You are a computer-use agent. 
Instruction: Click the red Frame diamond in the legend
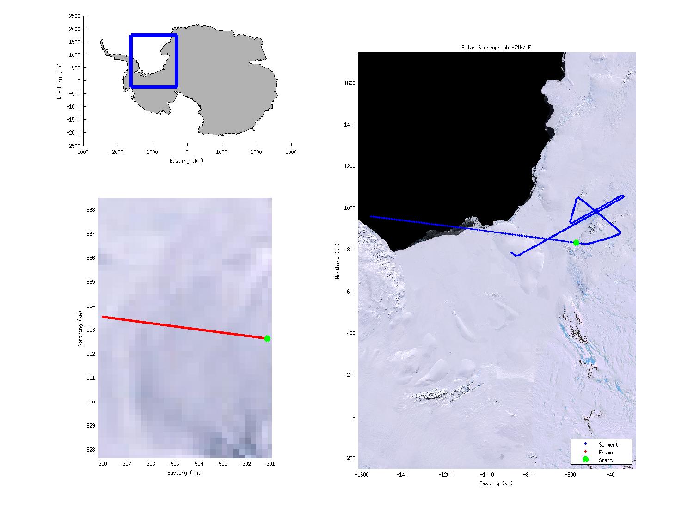[x=585, y=452]
